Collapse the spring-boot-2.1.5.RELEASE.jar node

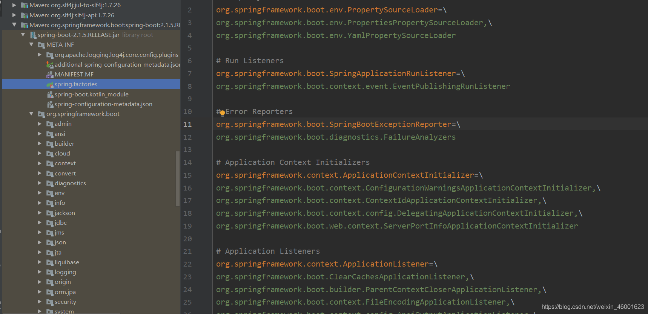pos(23,35)
